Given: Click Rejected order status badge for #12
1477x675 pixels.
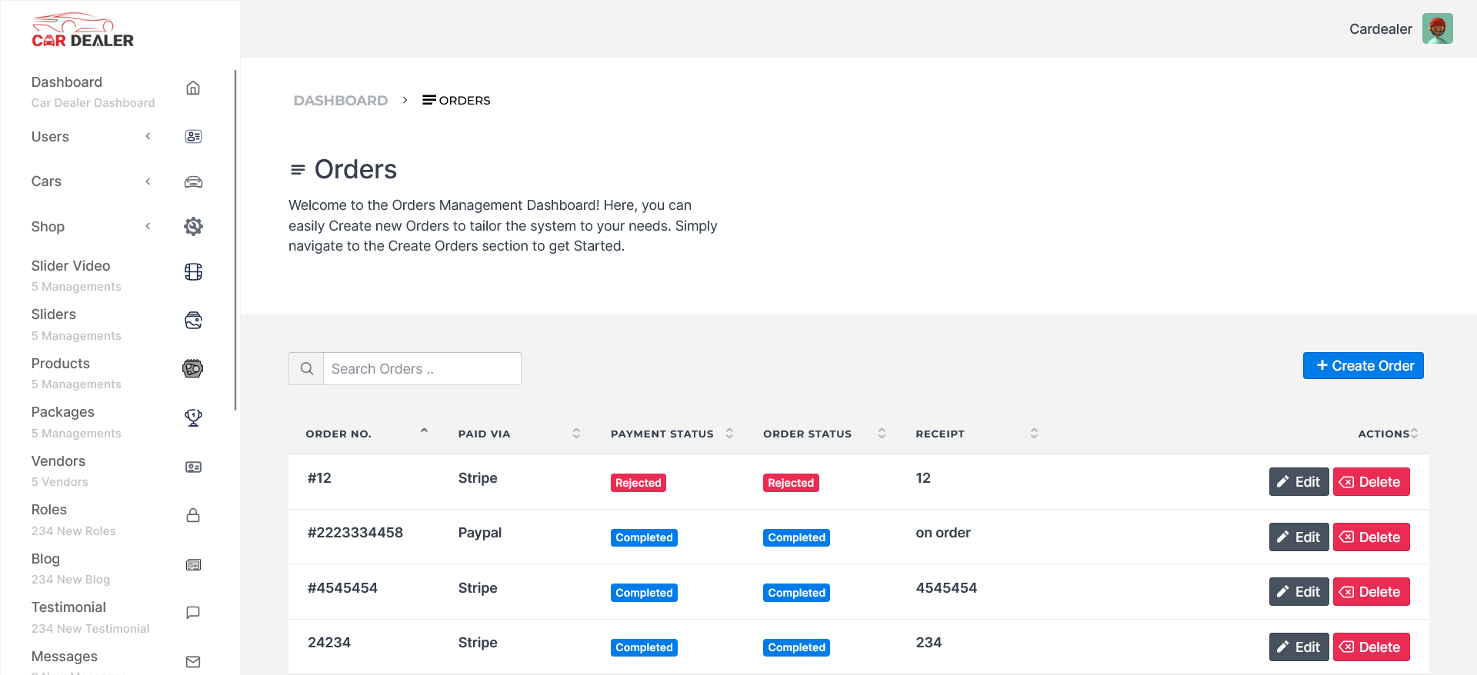Looking at the screenshot, I should (x=791, y=483).
